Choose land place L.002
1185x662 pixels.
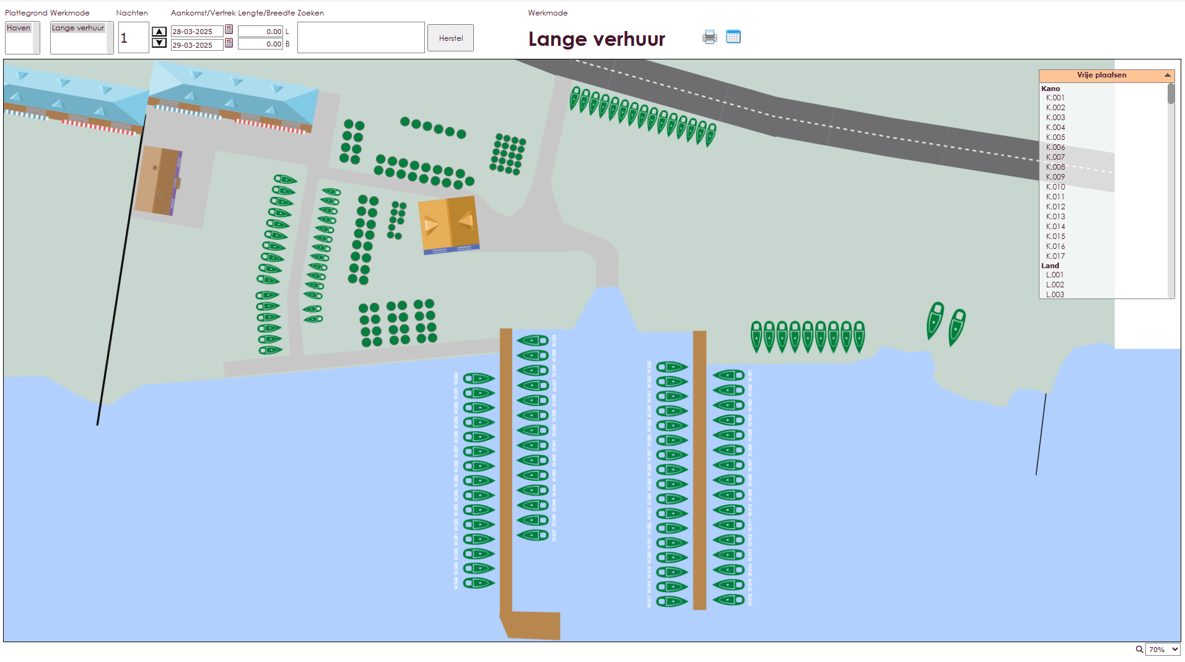[1055, 285]
